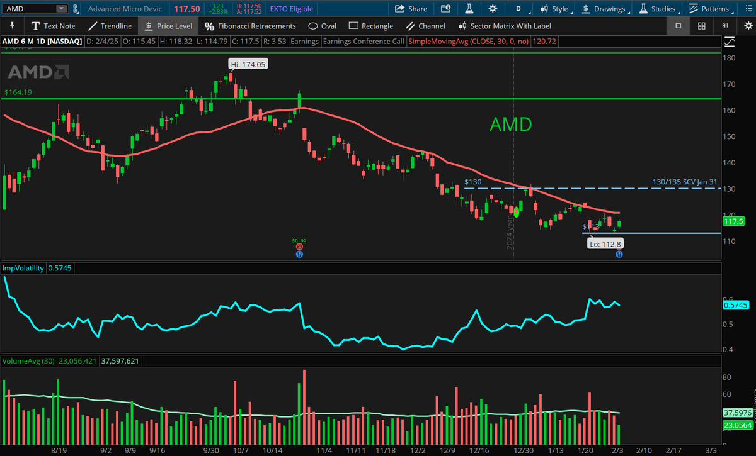This screenshot has width=756, height=456.
Task: Open the Share menu
Action: pos(411,9)
